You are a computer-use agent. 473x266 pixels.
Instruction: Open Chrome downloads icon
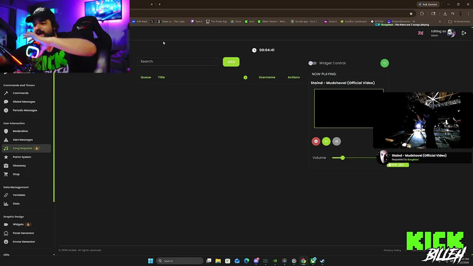(445, 14)
